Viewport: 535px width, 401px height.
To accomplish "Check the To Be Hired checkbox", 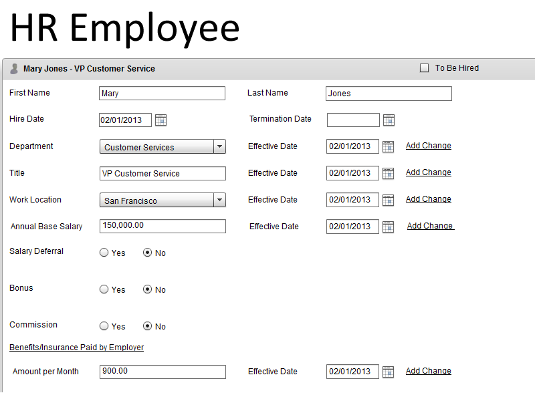I will pos(424,68).
